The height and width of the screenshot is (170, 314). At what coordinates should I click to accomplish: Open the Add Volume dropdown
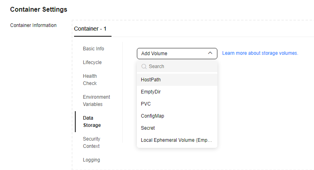point(177,54)
